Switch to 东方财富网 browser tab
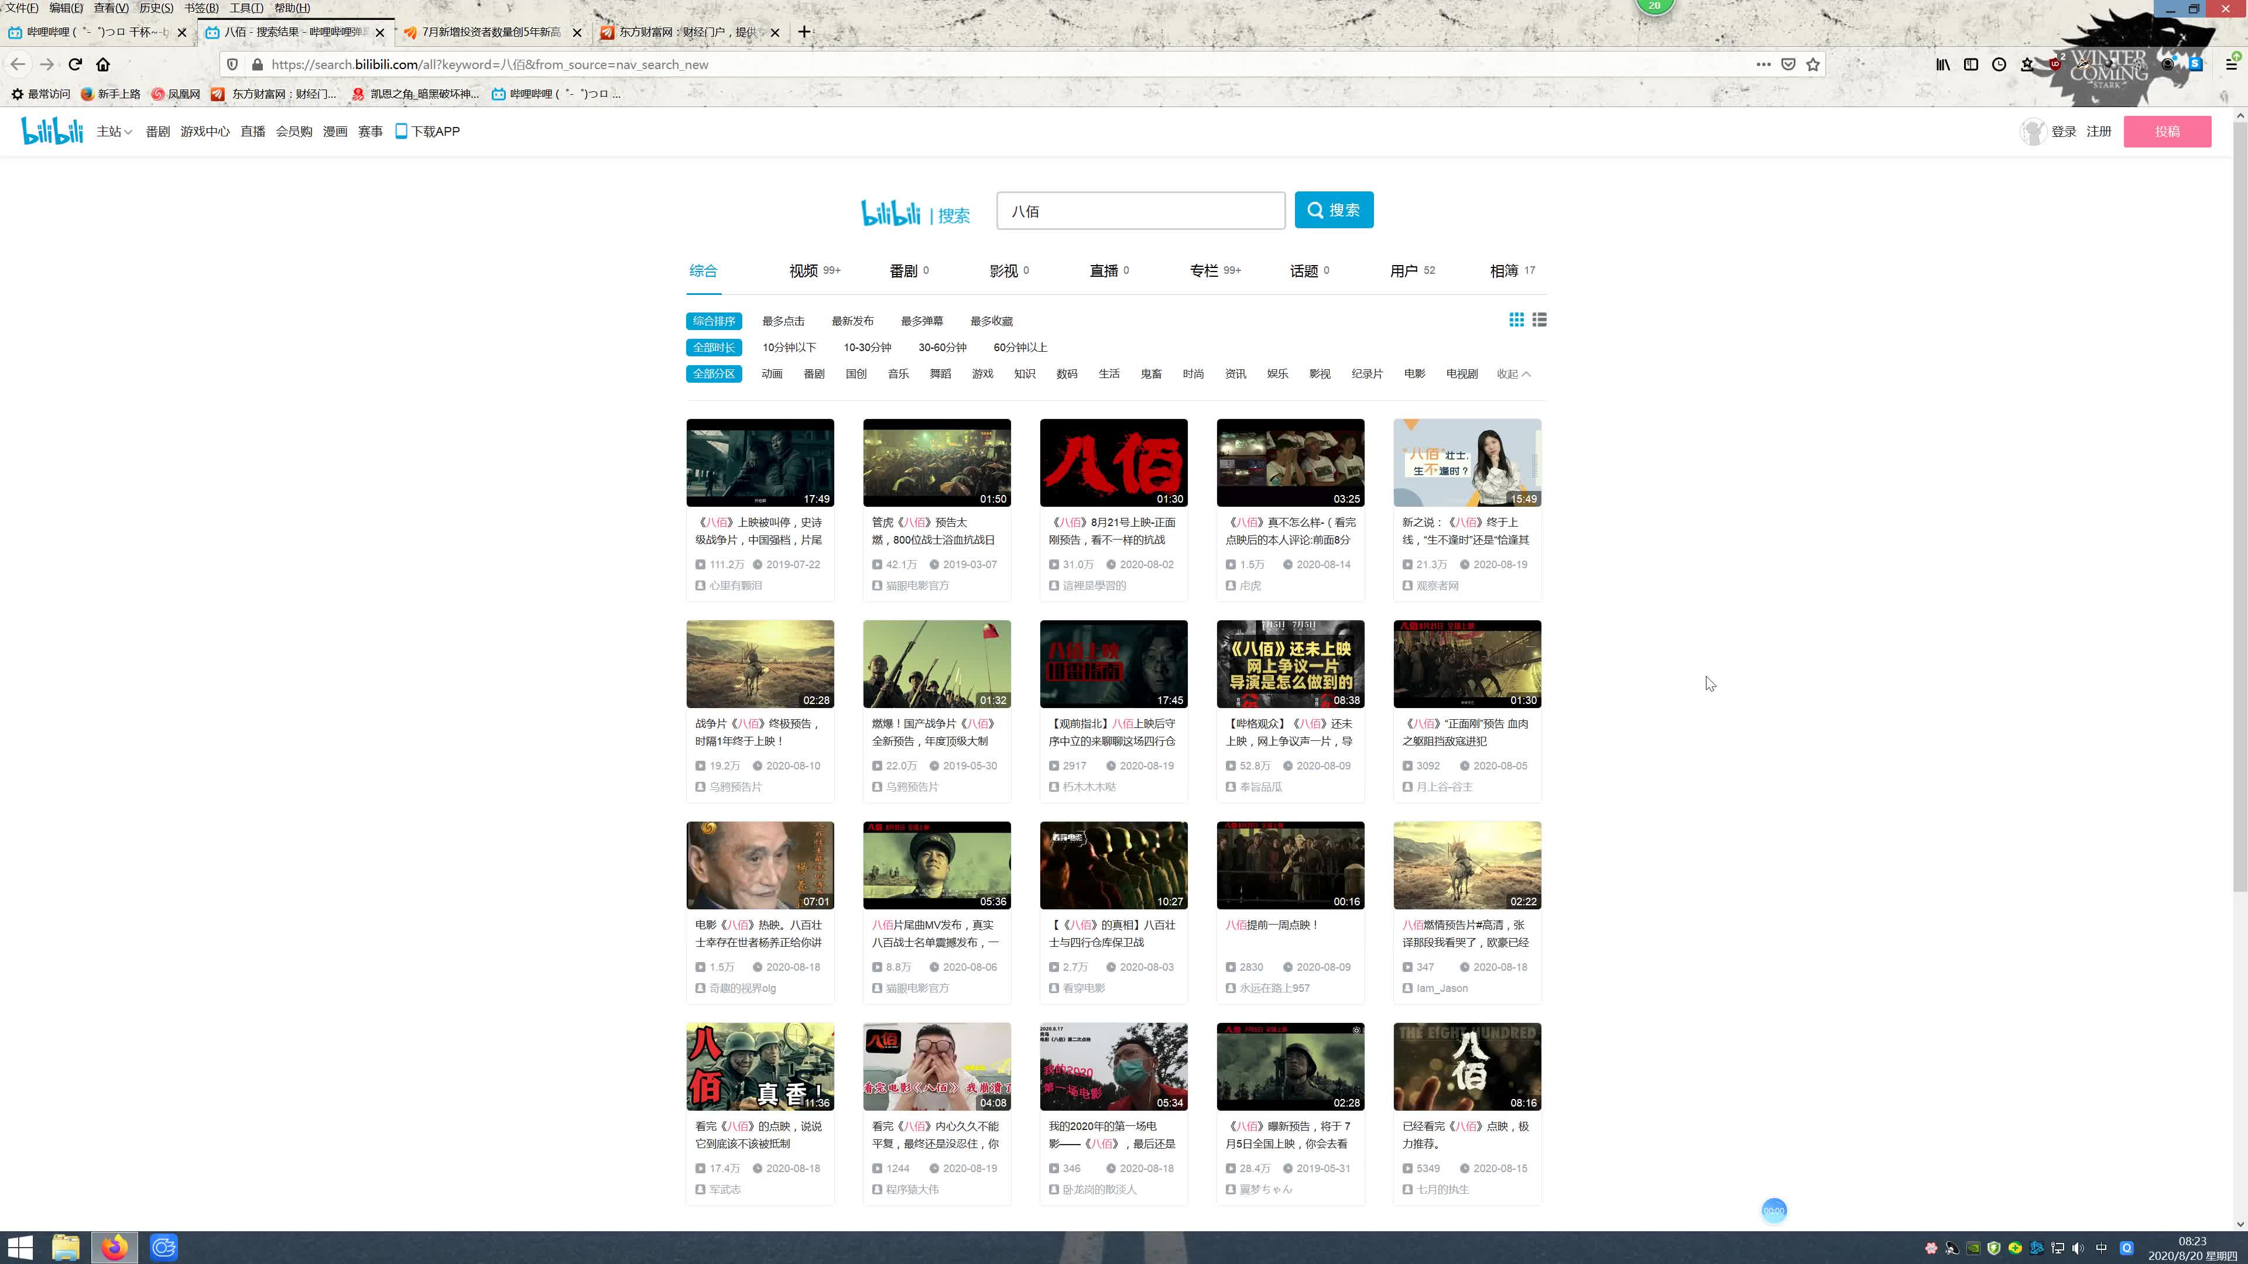Image resolution: width=2248 pixels, height=1264 pixels. coord(690,32)
